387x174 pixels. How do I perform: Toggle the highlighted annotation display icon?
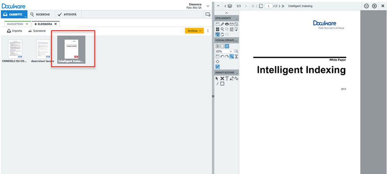217,67
